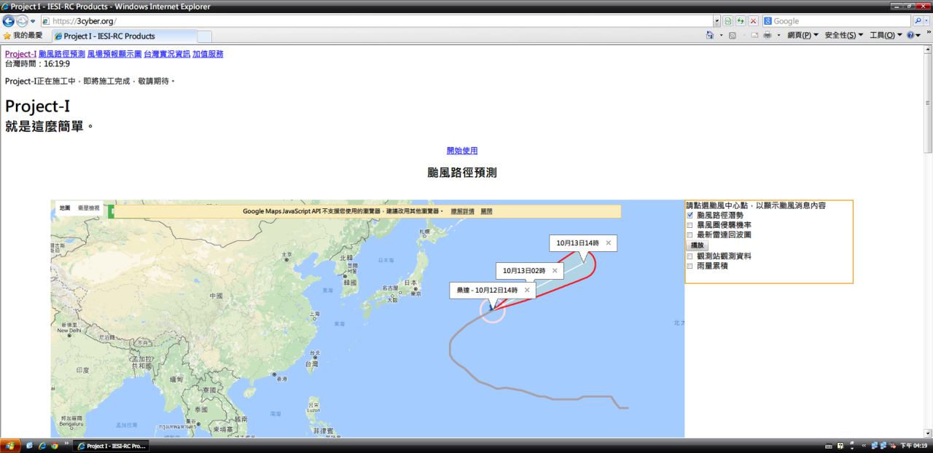Close the 桑達 - 10月12日14時 info bubble
Viewport: 933px width, 453px height.
[x=527, y=290]
